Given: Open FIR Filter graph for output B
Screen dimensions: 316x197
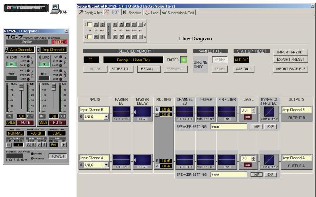Looking at the screenshot, I should [227, 112].
